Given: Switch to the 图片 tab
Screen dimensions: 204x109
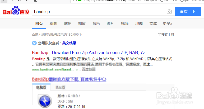Looking at the screenshot, I should point(110,23).
